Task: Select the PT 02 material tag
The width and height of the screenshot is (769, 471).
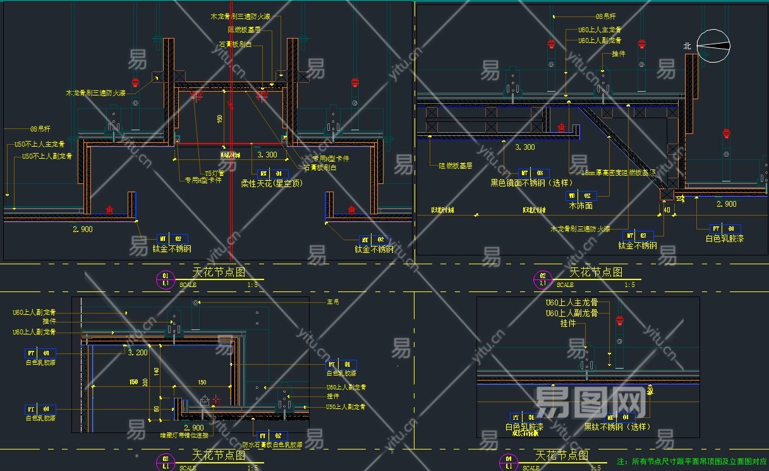Action: [271, 436]
